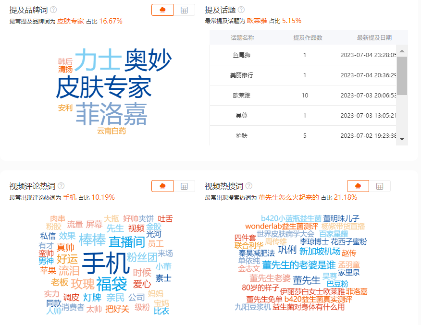Click scrollbar up arrow in topic table
The height and width of the screenshot is (325, 421).
coord(402,51)
